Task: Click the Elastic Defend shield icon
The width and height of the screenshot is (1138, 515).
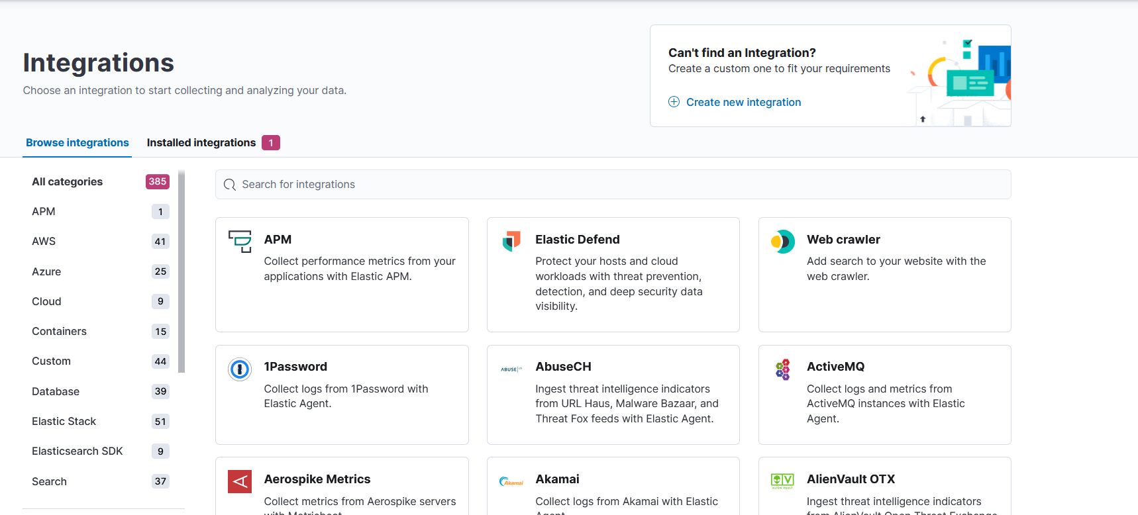Action: coord(511,242)
